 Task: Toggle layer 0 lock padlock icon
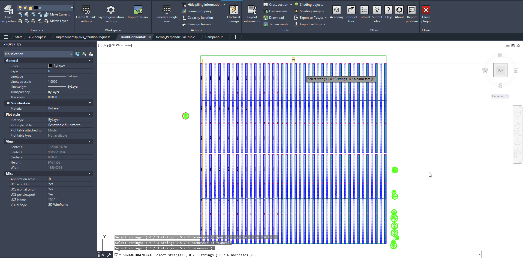31,8
